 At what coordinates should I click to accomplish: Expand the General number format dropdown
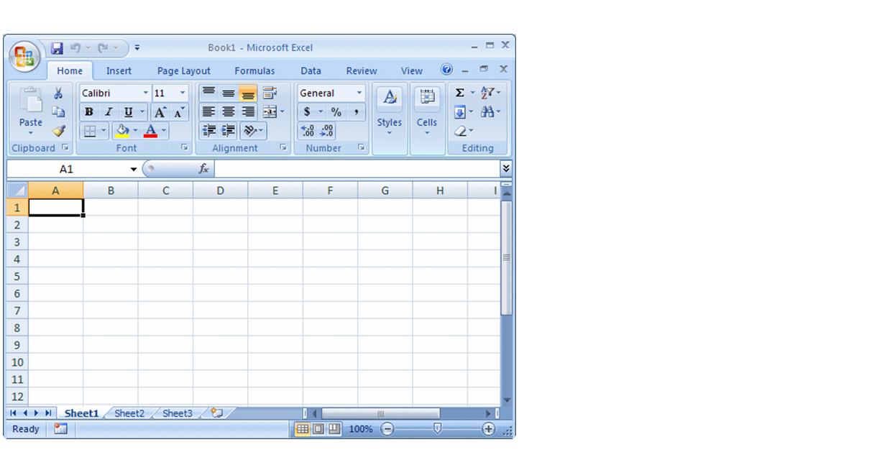pyautogui.click(x=359, y=93)
